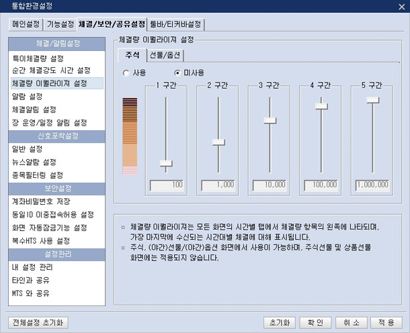Click the 4 구간 value field showing 100,000

[321, 184]
